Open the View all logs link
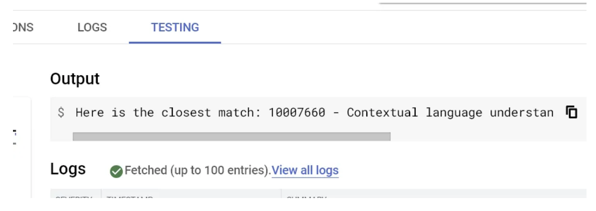The height and width of the screenshot is (211, 596). click(305, 170)
